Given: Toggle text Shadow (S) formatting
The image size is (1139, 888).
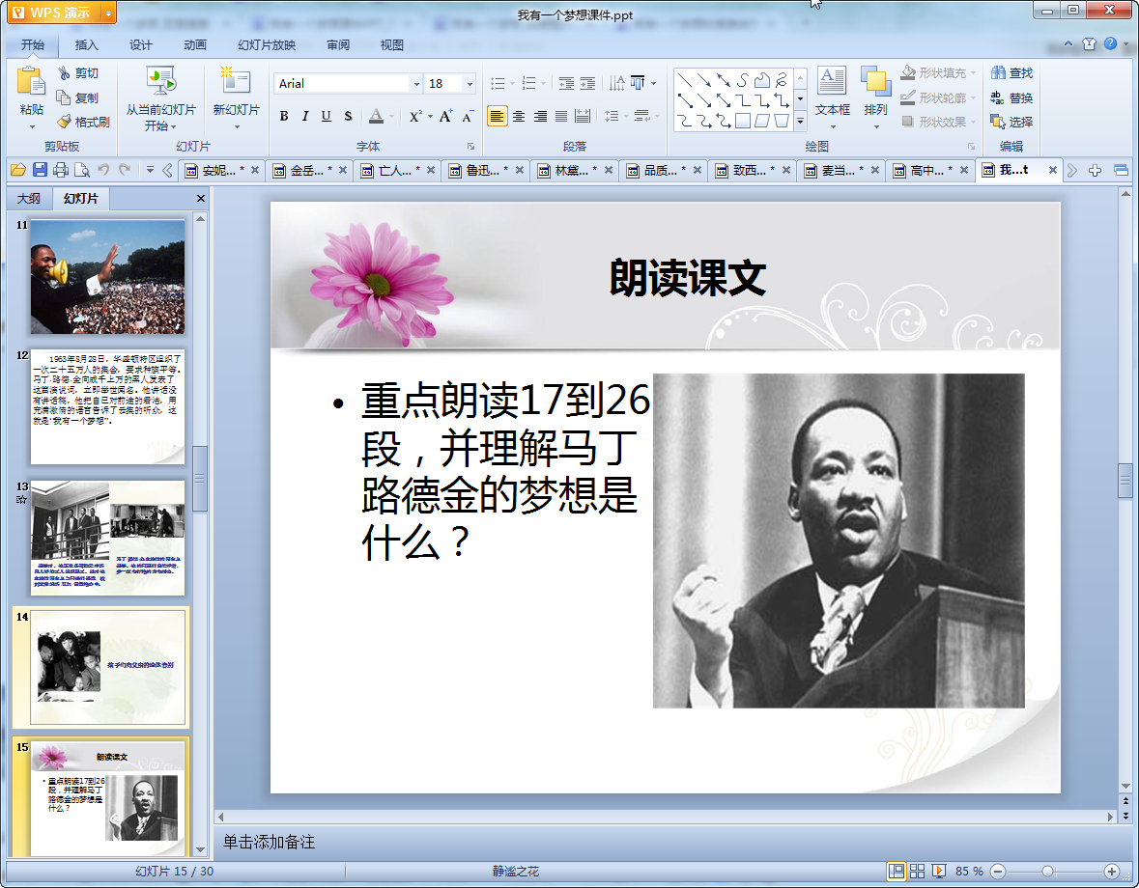Looking at the screenshot, I should [348, 116].
